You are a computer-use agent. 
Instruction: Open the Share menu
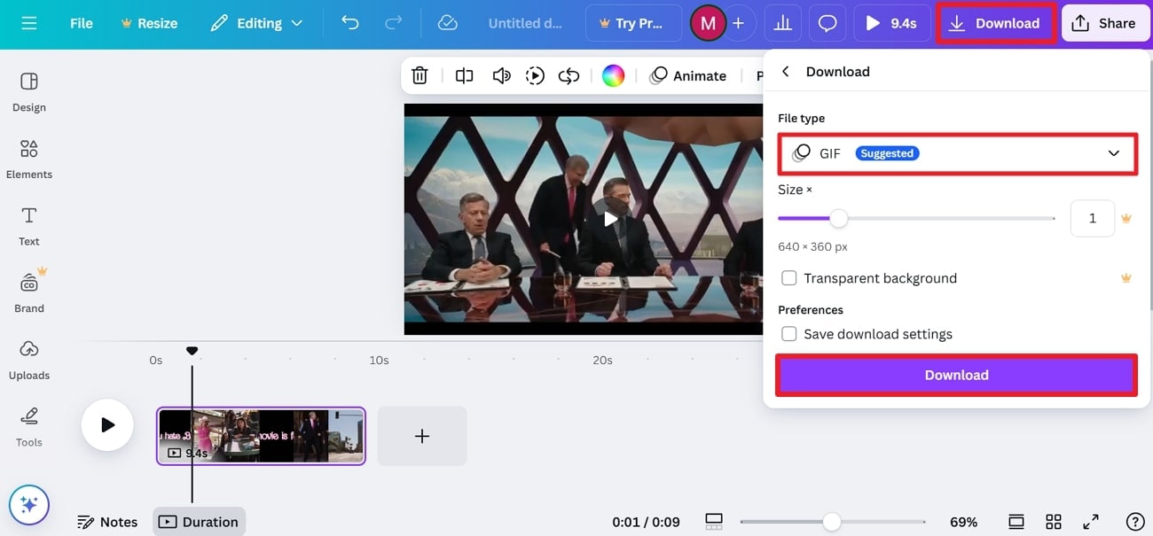click(x=1105, y=23)
